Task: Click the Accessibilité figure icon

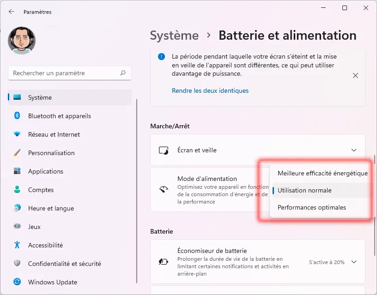Action: (17, 245)
